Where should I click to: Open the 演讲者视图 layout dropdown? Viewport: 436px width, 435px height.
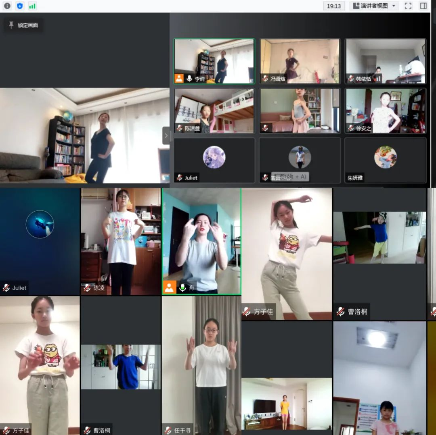(374, 6)
